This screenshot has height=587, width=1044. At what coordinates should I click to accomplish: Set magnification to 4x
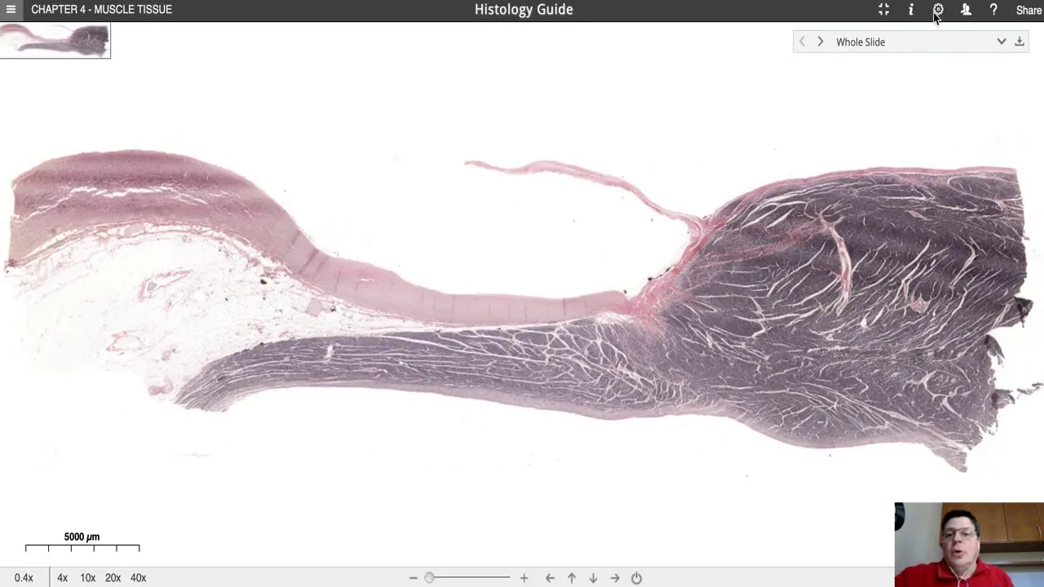point(62,577)
